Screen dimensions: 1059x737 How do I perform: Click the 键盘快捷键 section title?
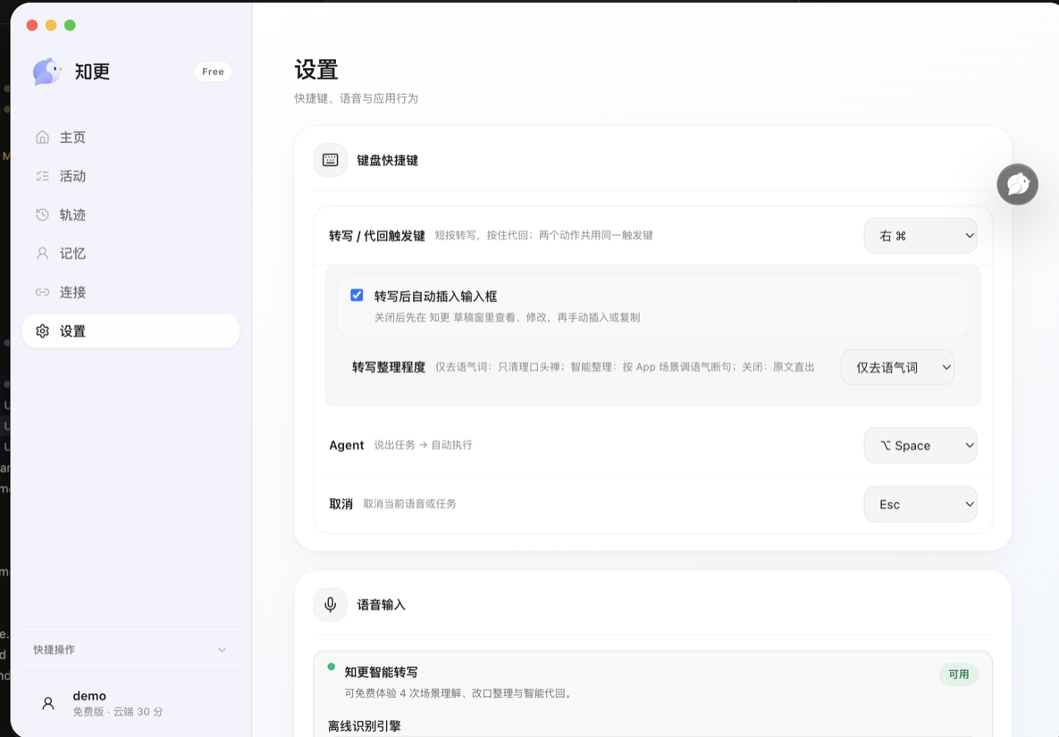point(388,161)
